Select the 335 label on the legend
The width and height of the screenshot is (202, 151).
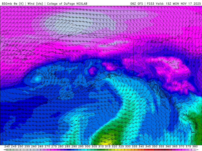coord(135,146)
